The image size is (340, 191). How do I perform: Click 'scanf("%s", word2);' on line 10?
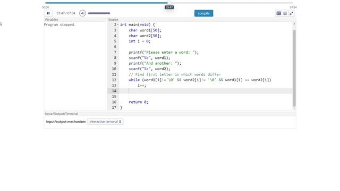point(149,69)
